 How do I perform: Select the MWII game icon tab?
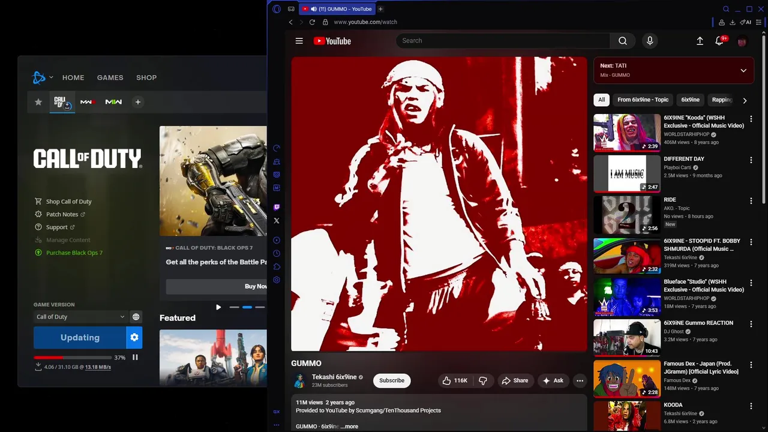point(113,102)
